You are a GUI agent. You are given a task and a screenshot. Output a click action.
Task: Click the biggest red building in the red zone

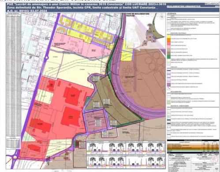point(71,116)
